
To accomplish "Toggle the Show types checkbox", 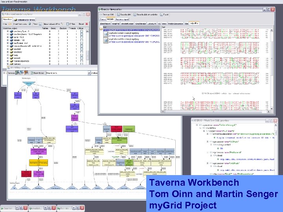I will pos(31,73).
